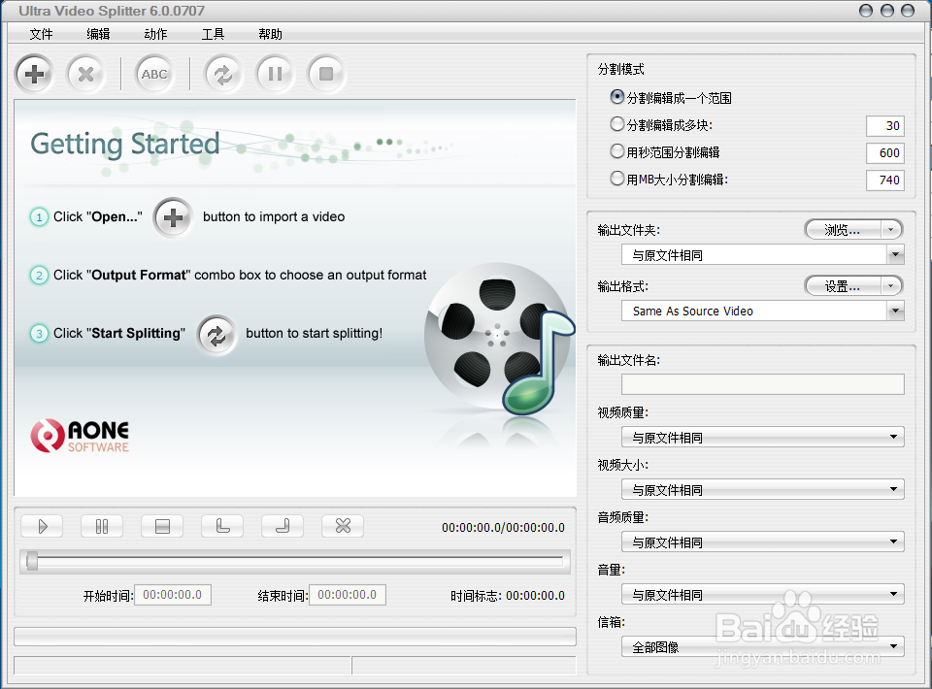Click the Pause toolbar button
The width and height of the screenshot is (932, 689).
coord(275,75)
